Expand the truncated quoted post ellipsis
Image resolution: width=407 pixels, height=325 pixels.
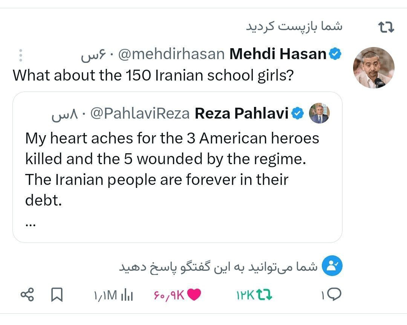click(30, 224)
